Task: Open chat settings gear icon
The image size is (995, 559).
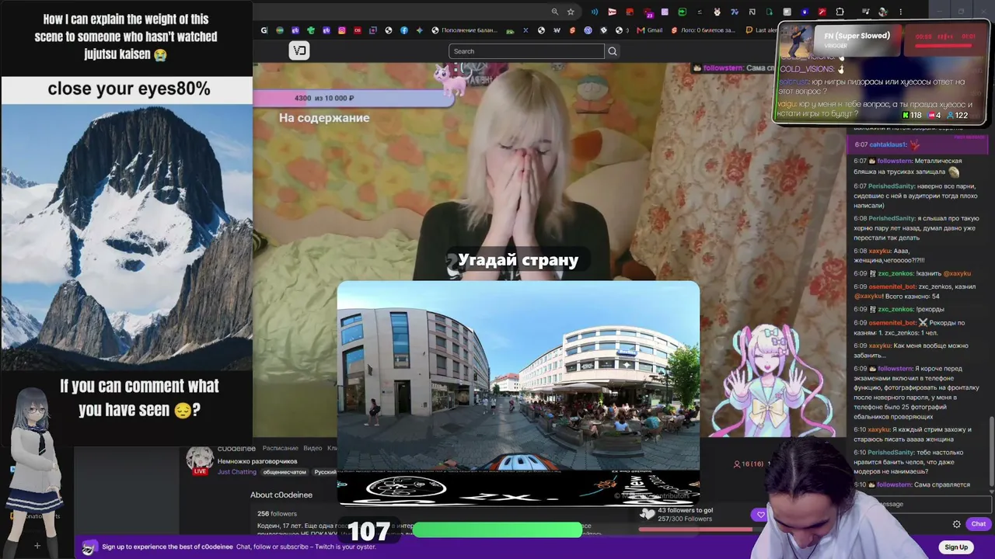Action: tap(957, 524)
